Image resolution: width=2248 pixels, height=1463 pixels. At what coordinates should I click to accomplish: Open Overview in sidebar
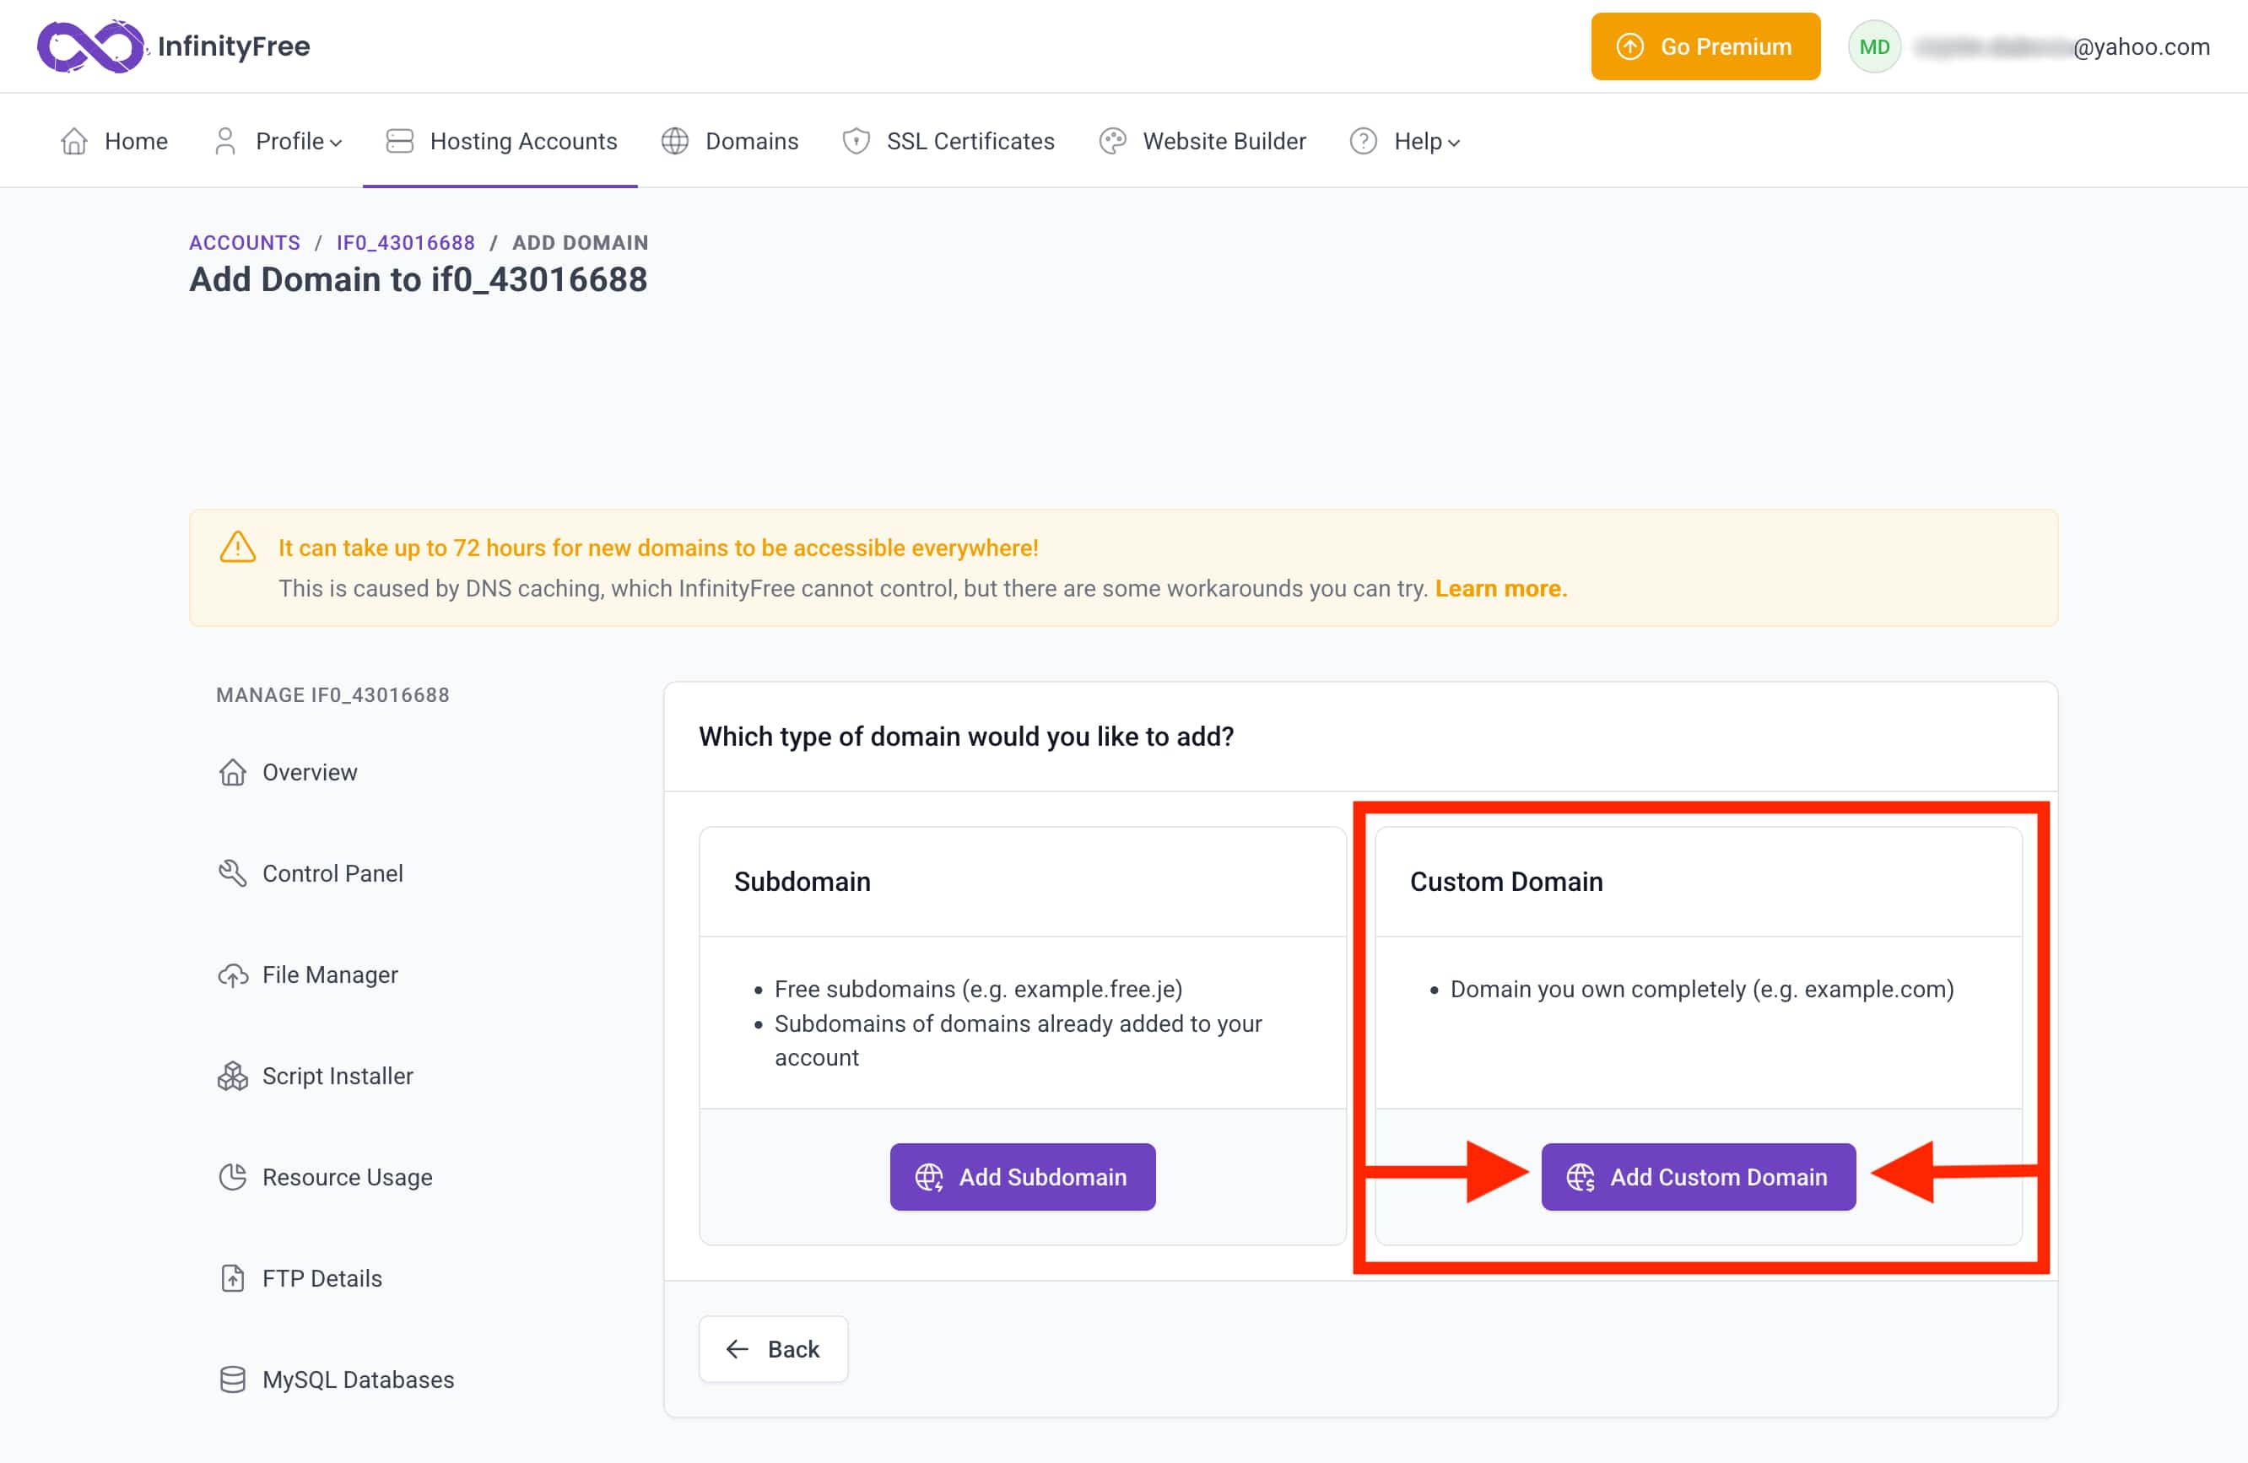click(288, 773)
